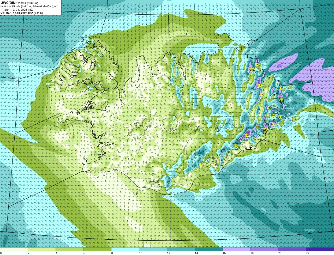Image resolution: width=334 pixels, height=255 pixels.
Task: Click the title line 'UWC/DINI: Vindur (10m) og'
Action: [20, 3]
